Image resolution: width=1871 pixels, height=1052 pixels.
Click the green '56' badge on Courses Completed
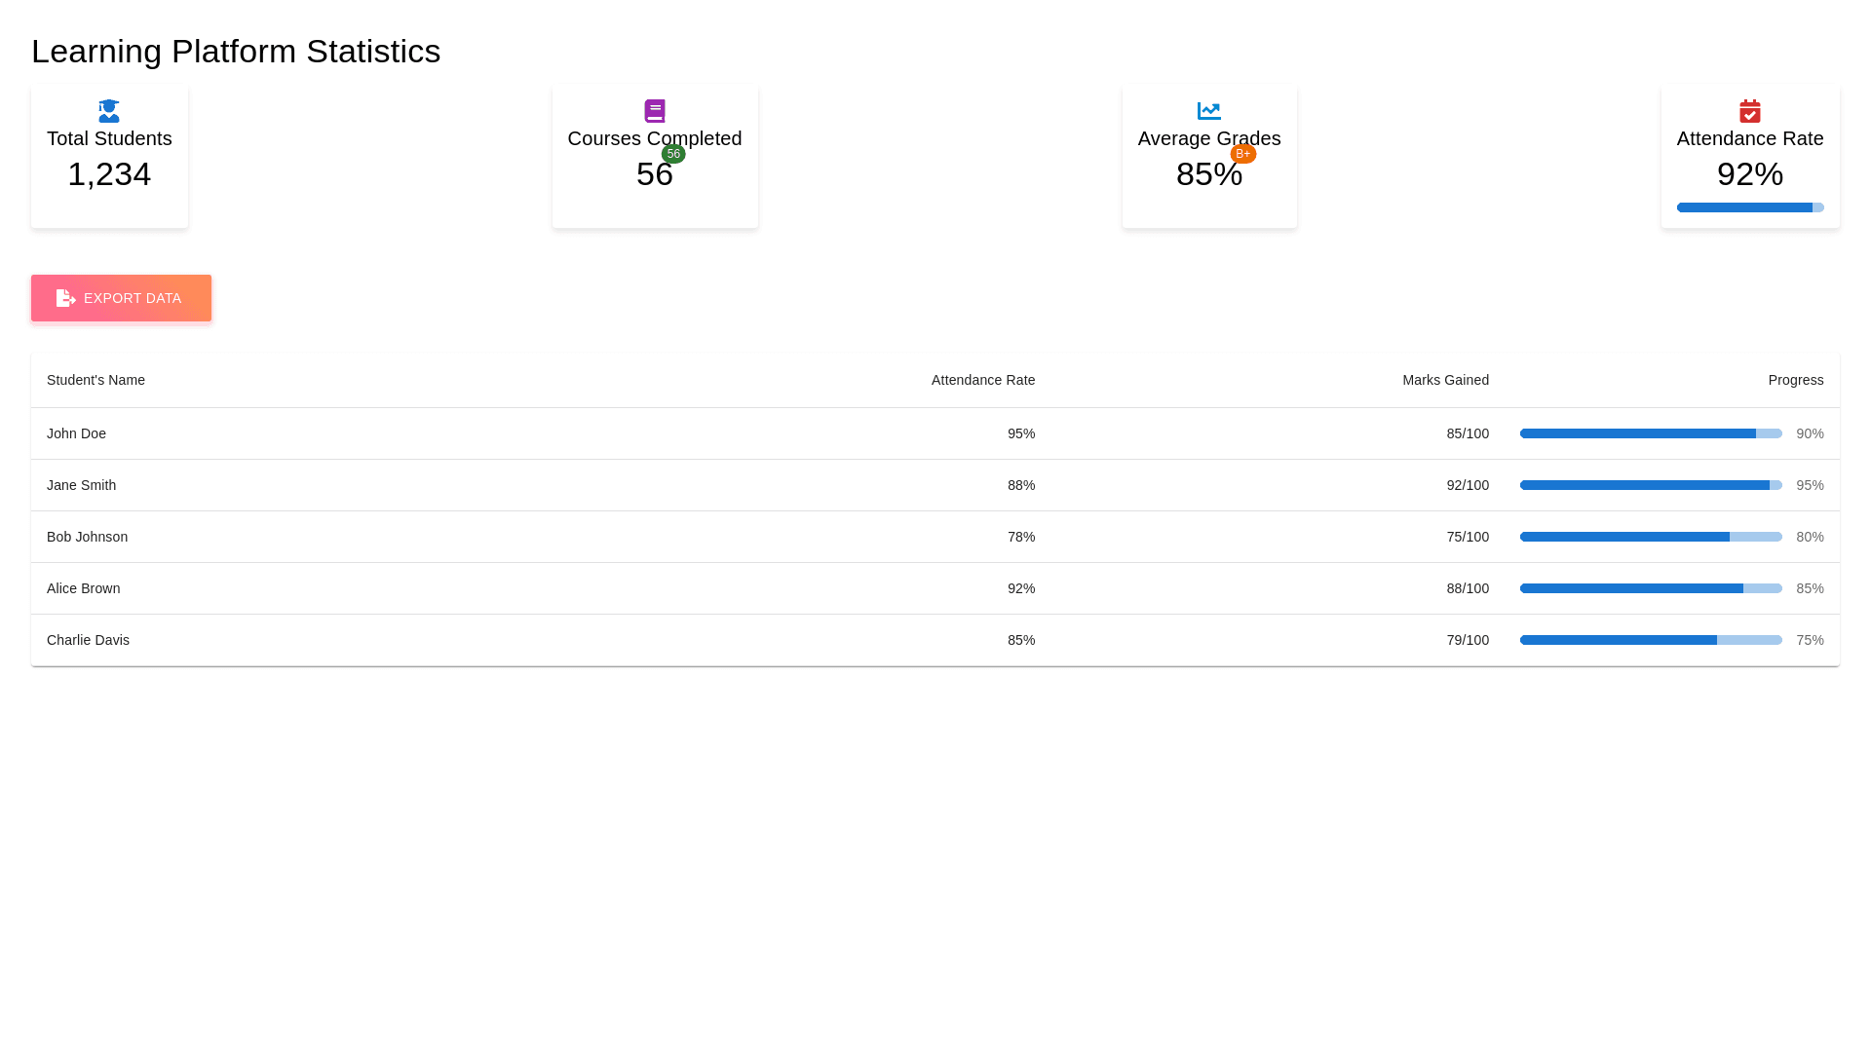tap(673, 153)
